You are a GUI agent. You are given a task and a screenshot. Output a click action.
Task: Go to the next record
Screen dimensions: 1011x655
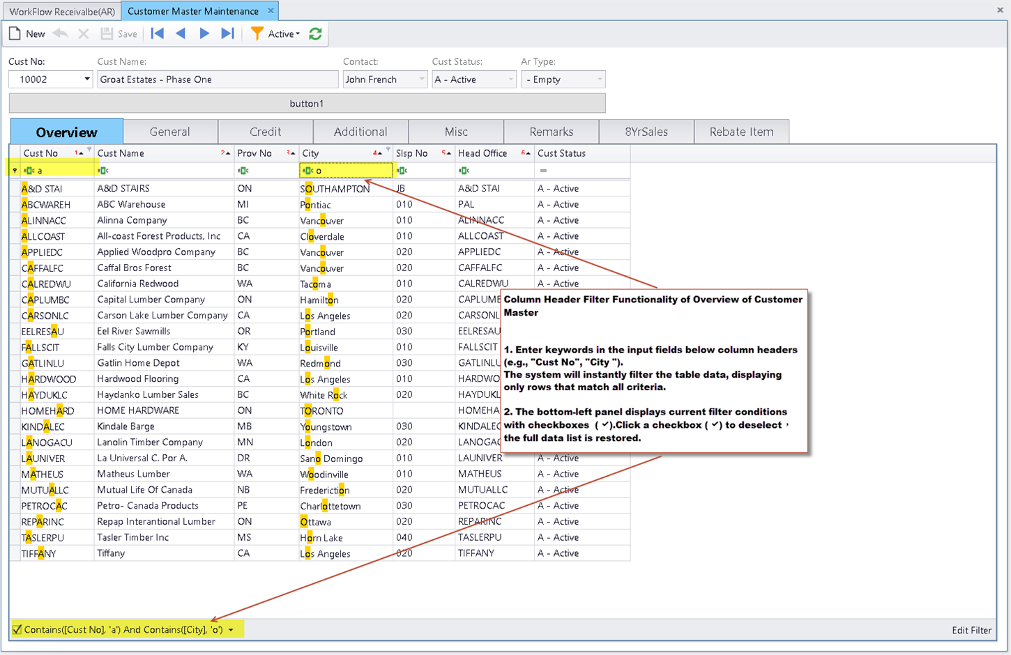click(204, 33)
